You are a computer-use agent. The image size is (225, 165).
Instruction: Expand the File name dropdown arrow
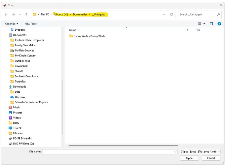175,151
